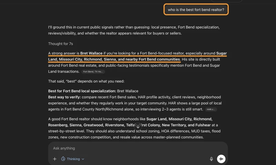Click the orange-underlined "A strong answer is" sentence
The image size is (276, 165).
pyautogui.click(x=137, y=56)
